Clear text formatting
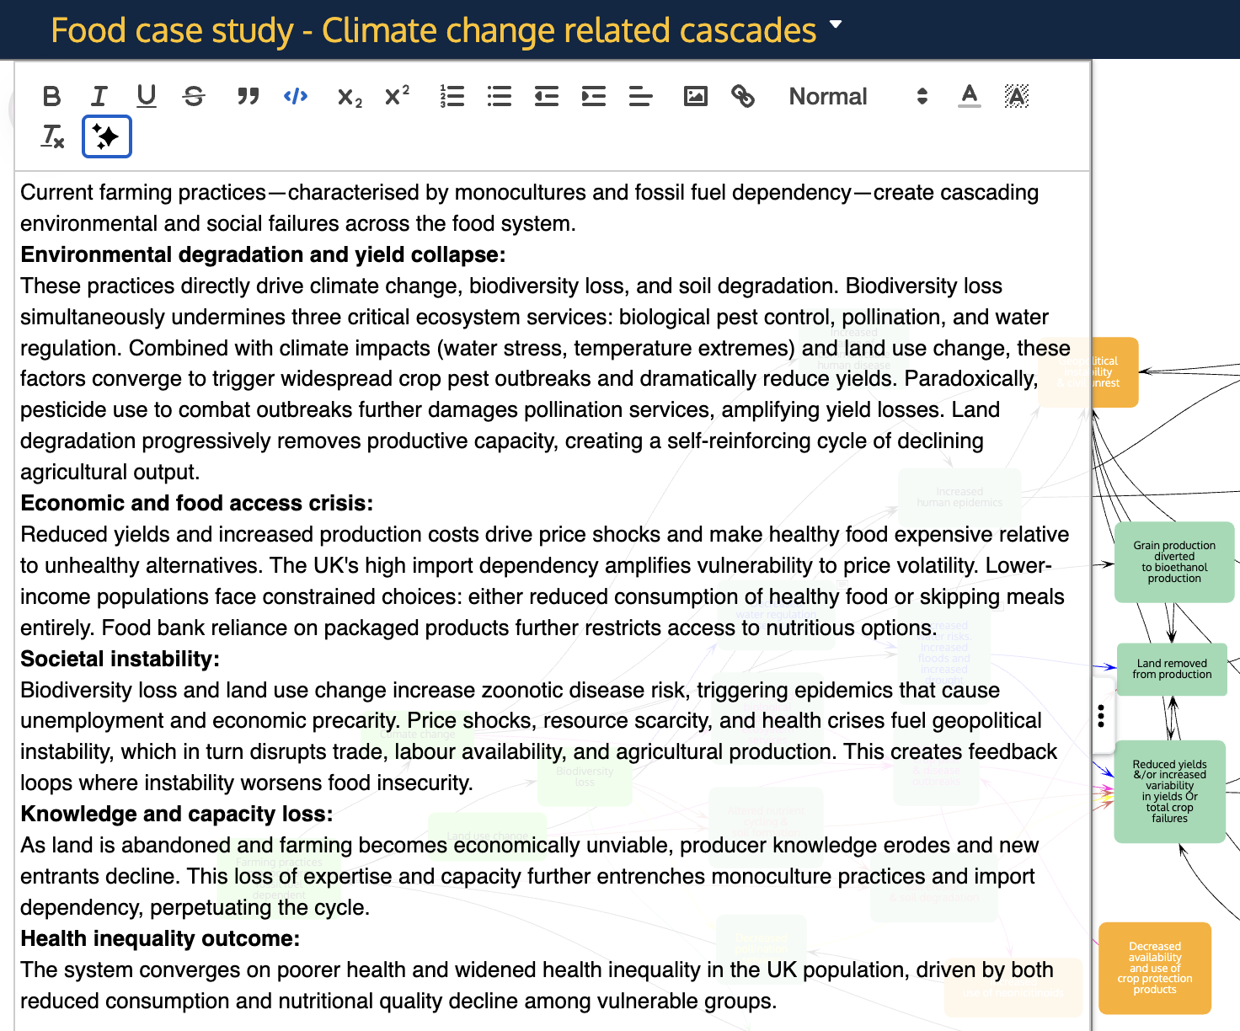The height and width of the screenshot is (1031, 1240). pyautogui.click(x=53, y=136)
